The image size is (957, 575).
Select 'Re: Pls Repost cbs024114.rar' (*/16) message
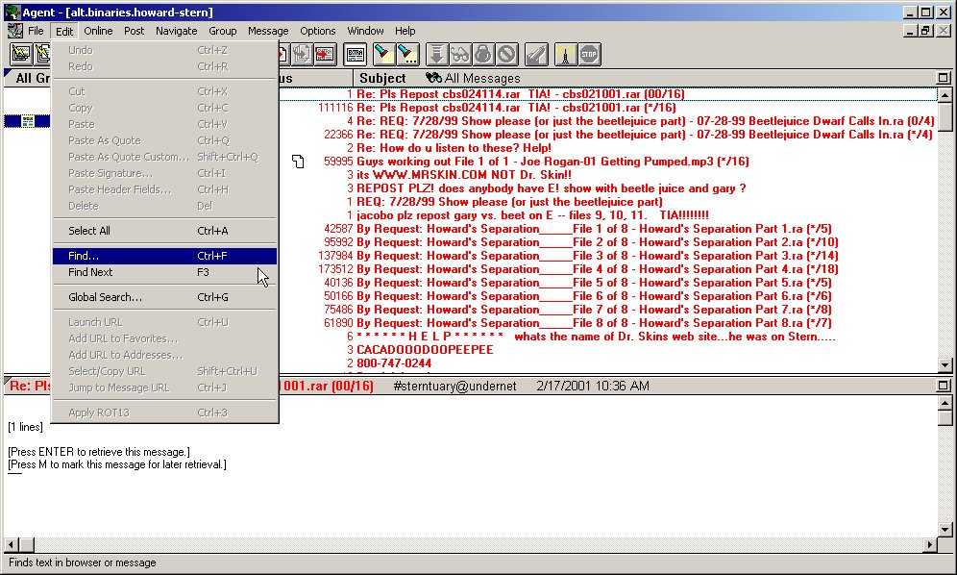point(516,108)
